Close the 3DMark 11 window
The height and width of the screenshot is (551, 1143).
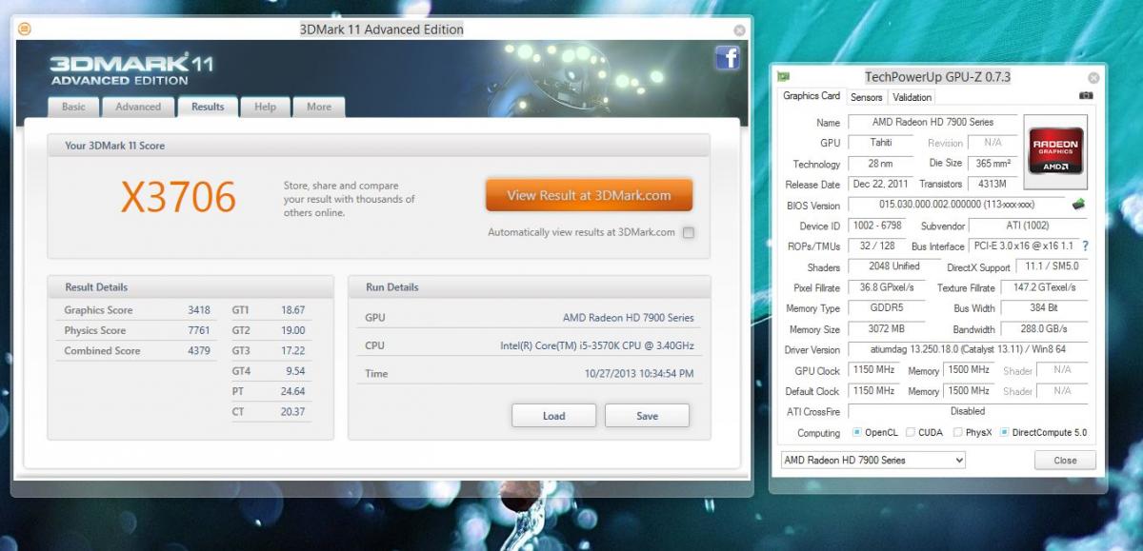coord(739,30)
